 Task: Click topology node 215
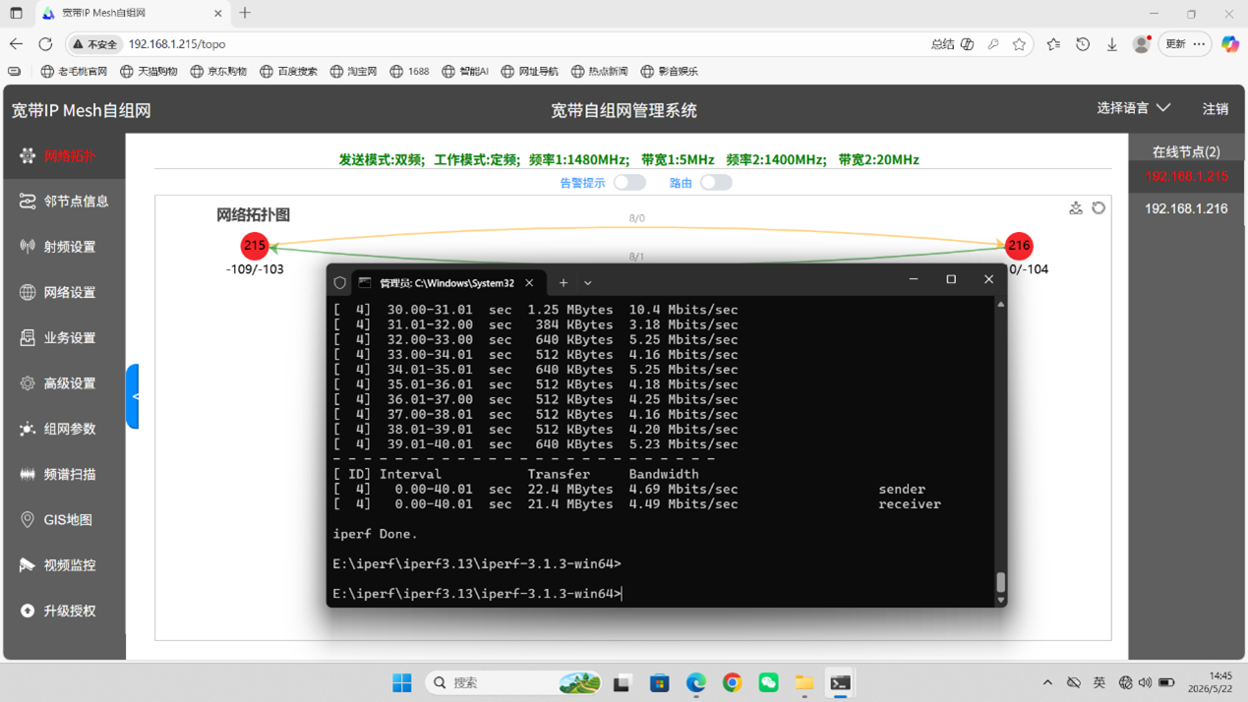[x=255, y=246]
